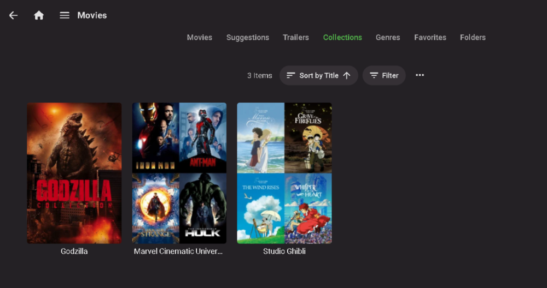Go back with the left arrow icon
Screen dimensions: 547x288
[13, 15]
